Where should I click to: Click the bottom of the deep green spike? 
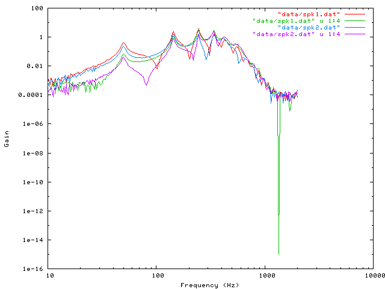coord(279,254)
